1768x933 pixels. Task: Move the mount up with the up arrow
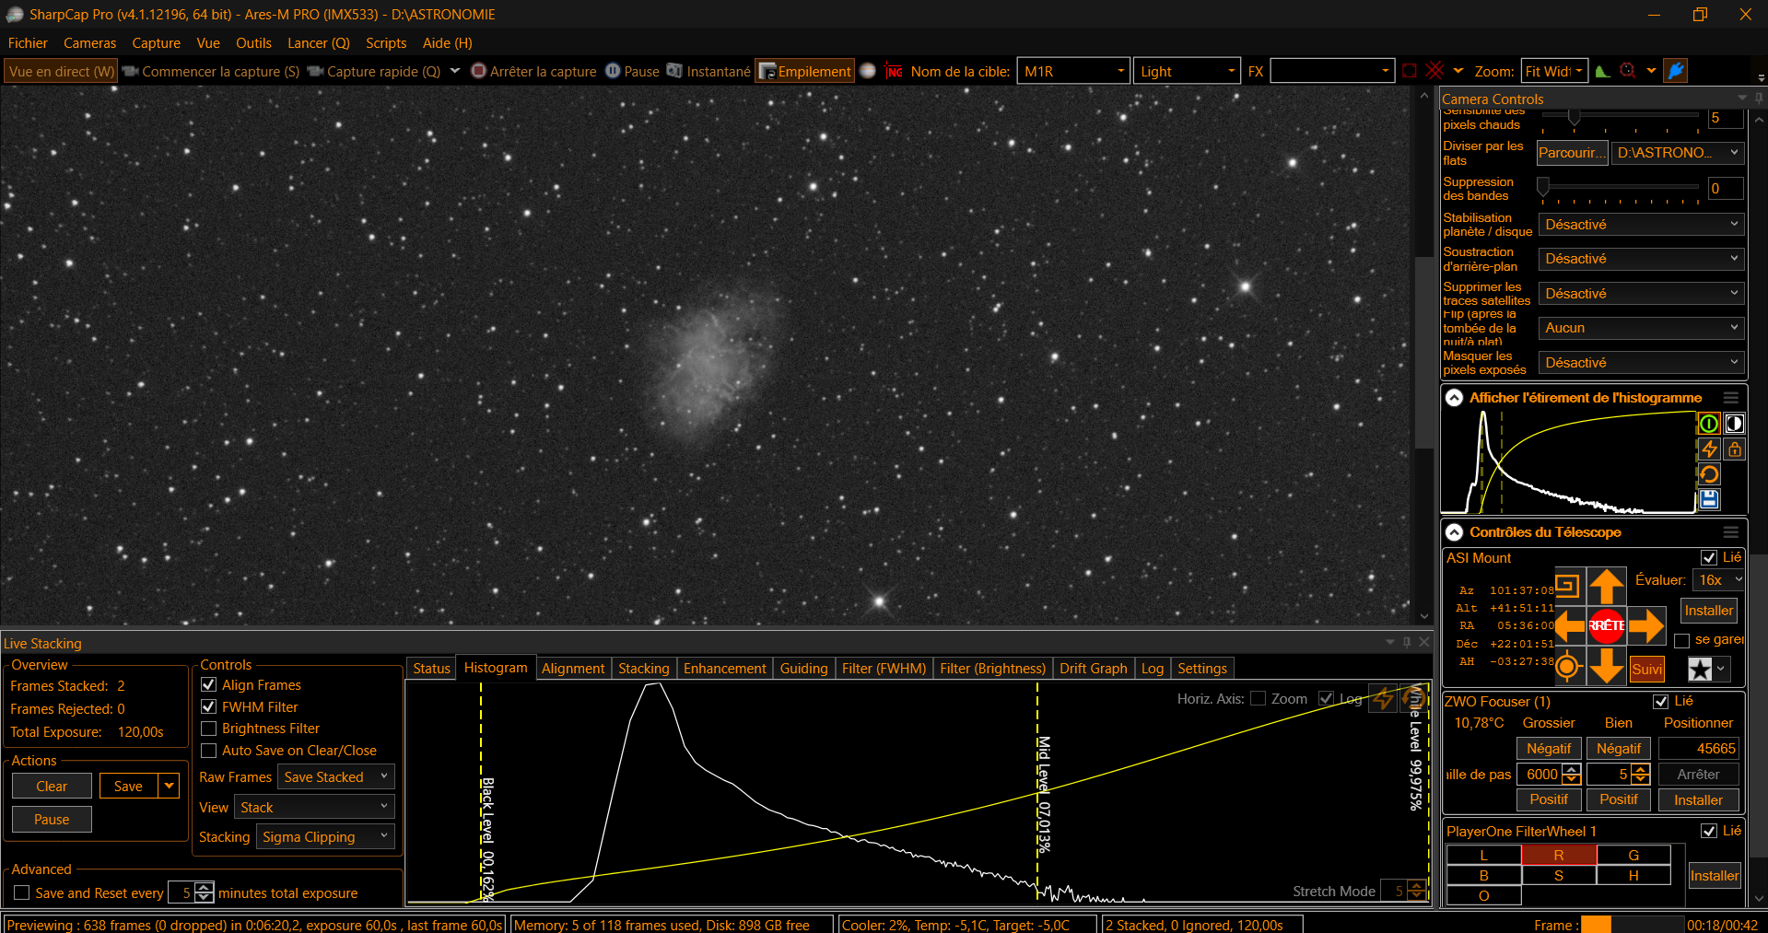point(1607,587)
